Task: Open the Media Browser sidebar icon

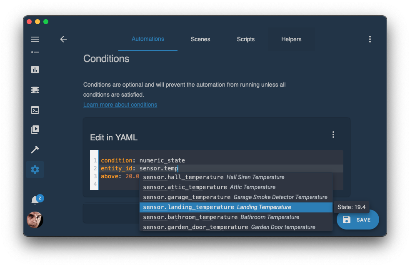Action: click(x=35, y=130)
